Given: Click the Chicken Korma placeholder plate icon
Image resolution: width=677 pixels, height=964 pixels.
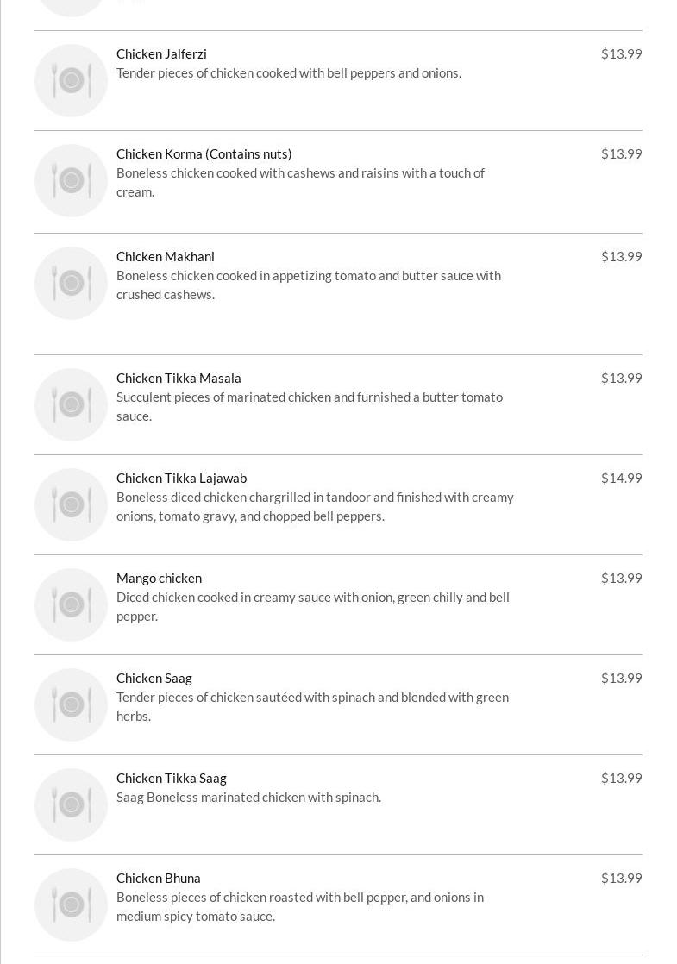Looking at the screenshot, I should [x=71, y=180].
